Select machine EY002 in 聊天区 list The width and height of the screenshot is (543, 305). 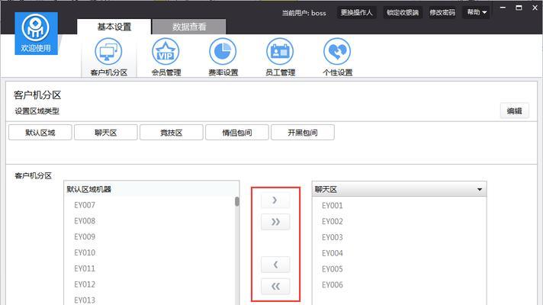[x=332, y=222]
